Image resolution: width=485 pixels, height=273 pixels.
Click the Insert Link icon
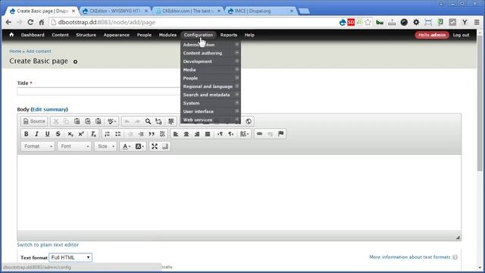259,134
